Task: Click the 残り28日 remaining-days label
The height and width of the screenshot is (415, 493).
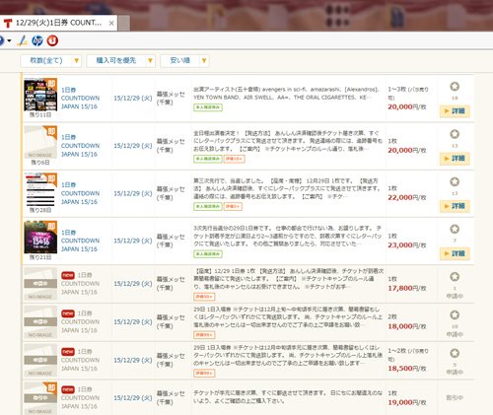Action: pos(40,210)
